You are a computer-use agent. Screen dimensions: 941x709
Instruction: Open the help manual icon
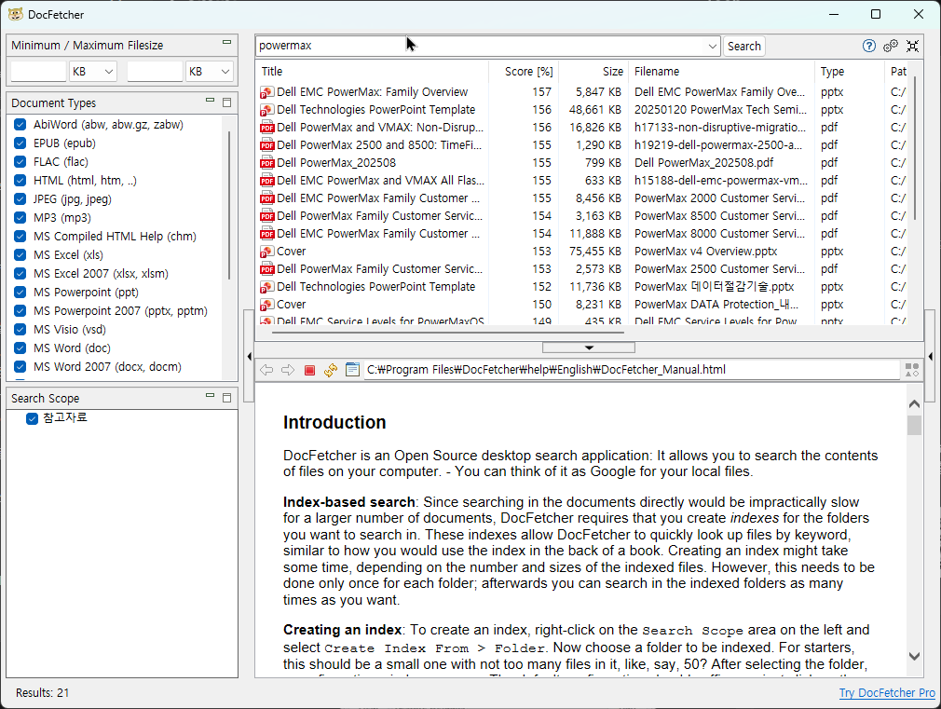[868, 46]
